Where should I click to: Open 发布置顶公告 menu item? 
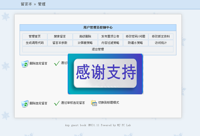click(110, 36)
